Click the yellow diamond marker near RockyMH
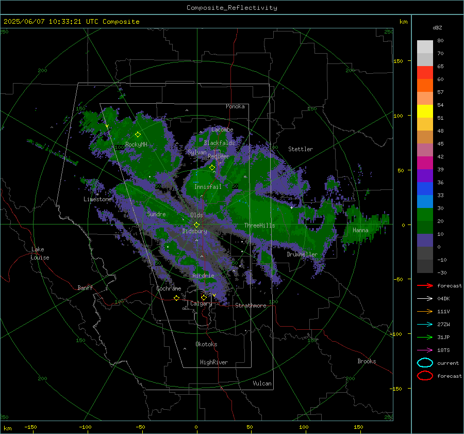 click(138, 135)
